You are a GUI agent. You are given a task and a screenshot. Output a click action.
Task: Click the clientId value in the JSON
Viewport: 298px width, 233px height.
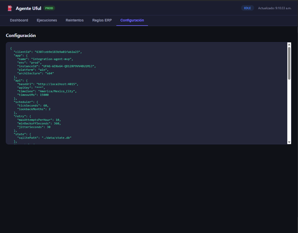click(58, 52)
